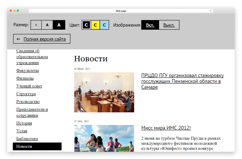Click the conference hall news thumbnail
This screenshot has width=242, height=159.
coord(104,92)
